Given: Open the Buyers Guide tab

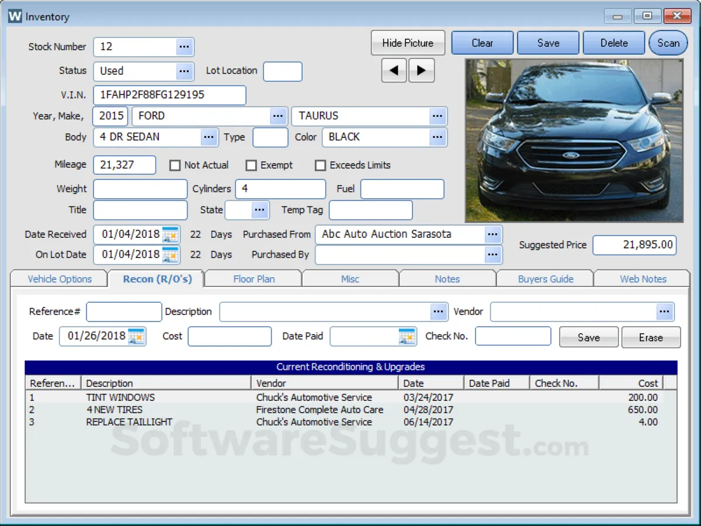Looking at the screenshot, I should pos(545,279).
